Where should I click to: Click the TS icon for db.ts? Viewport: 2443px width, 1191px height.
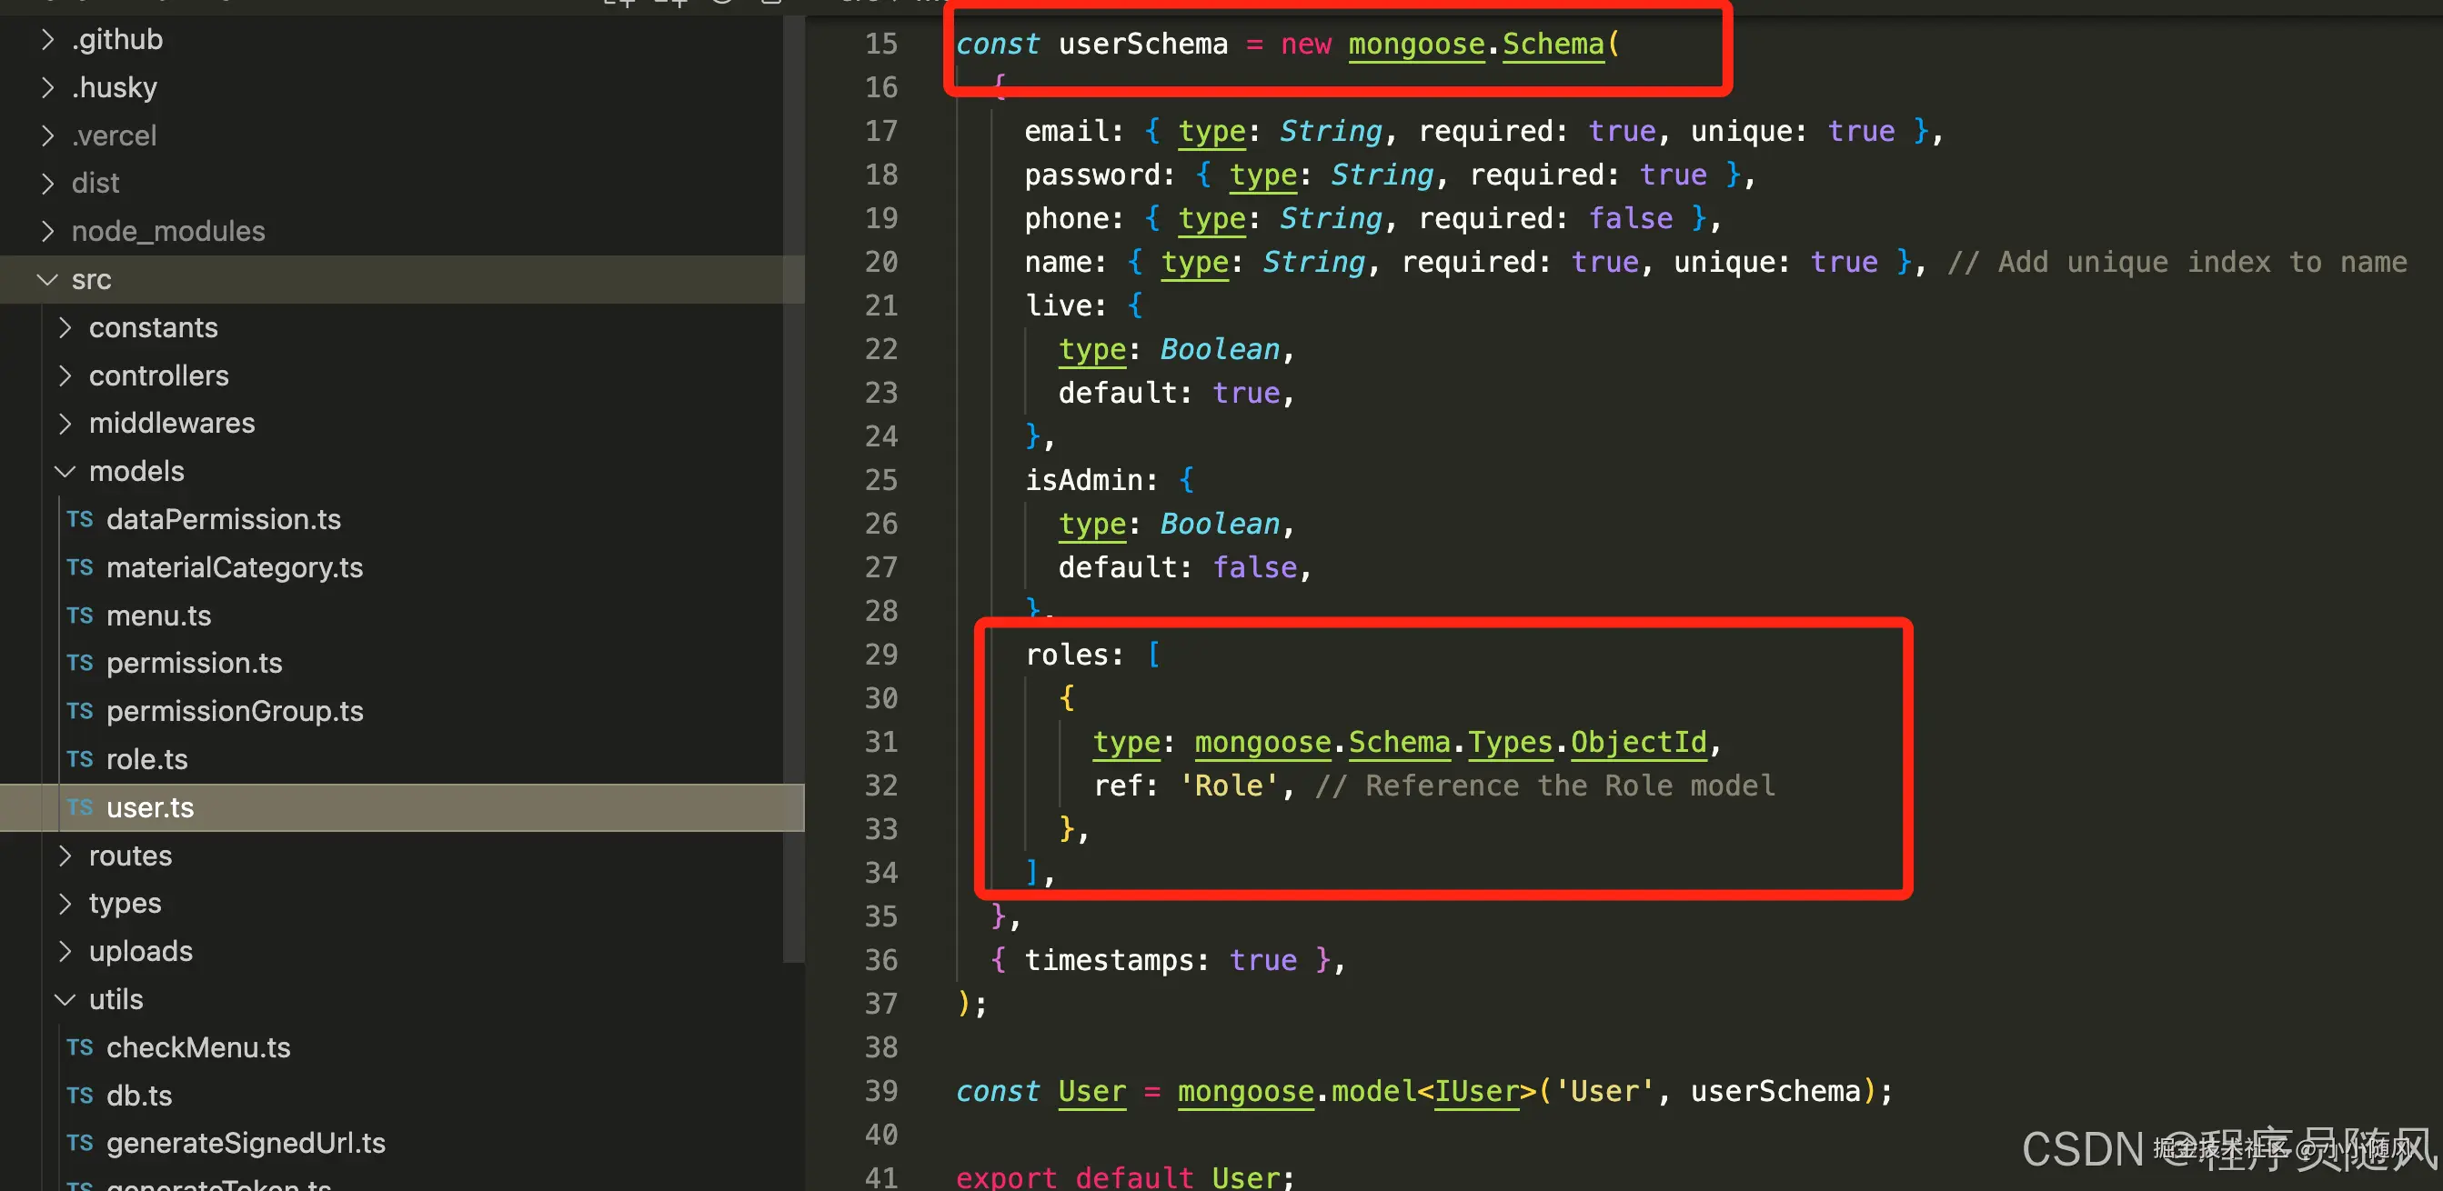click(x=80, y=1096)
